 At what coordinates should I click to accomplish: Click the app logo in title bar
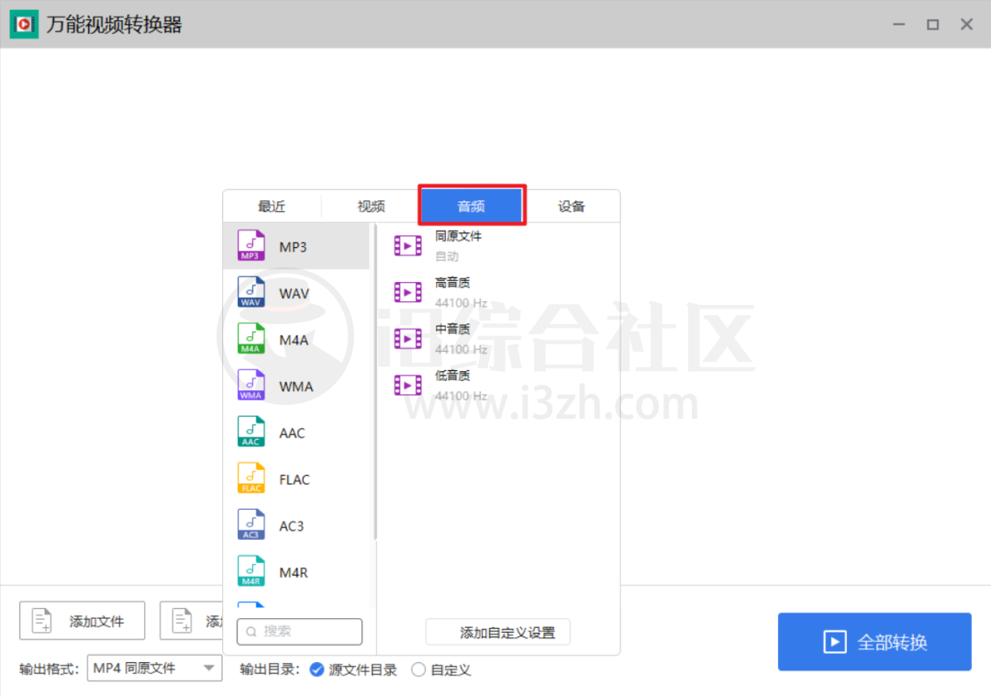point(24,25)
